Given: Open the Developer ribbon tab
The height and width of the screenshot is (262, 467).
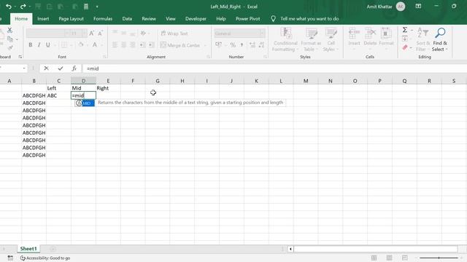Looking at the screenshot, I should point(196,19).
